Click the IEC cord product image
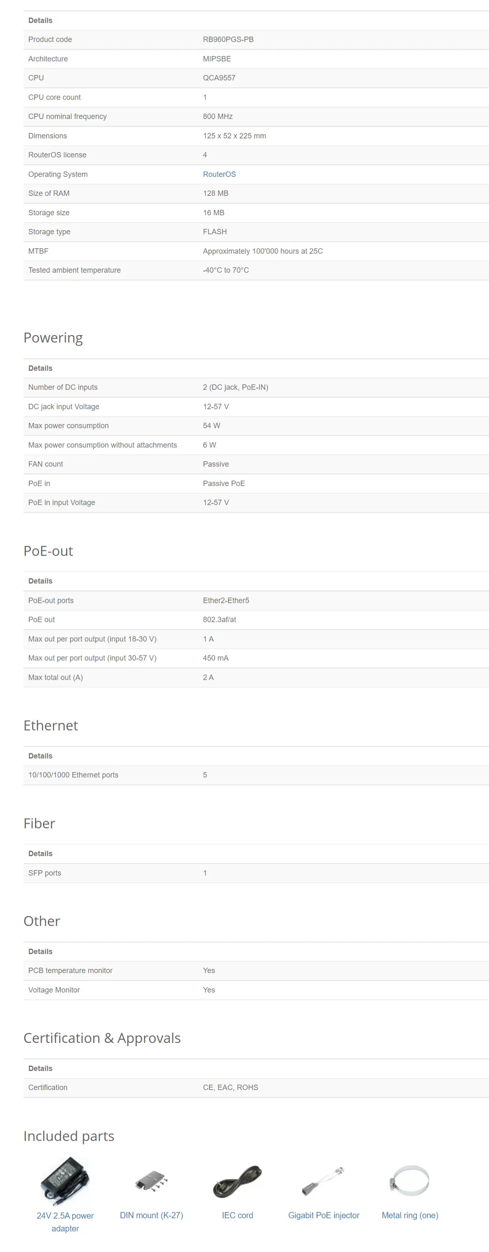 click(237, 1181)
